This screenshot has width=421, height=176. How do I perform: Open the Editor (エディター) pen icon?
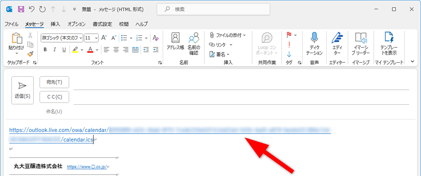tap(337, 43)
